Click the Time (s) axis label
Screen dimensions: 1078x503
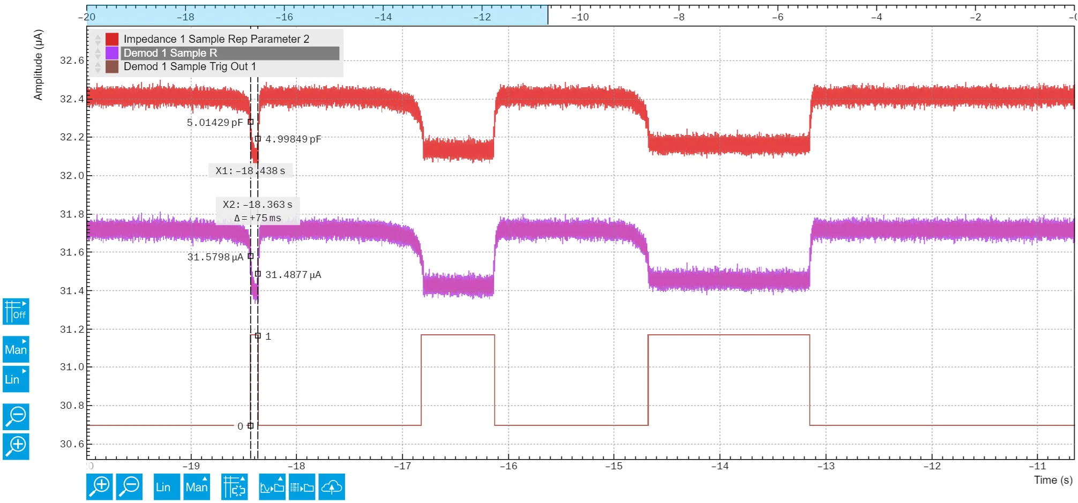coord(1053,480)
